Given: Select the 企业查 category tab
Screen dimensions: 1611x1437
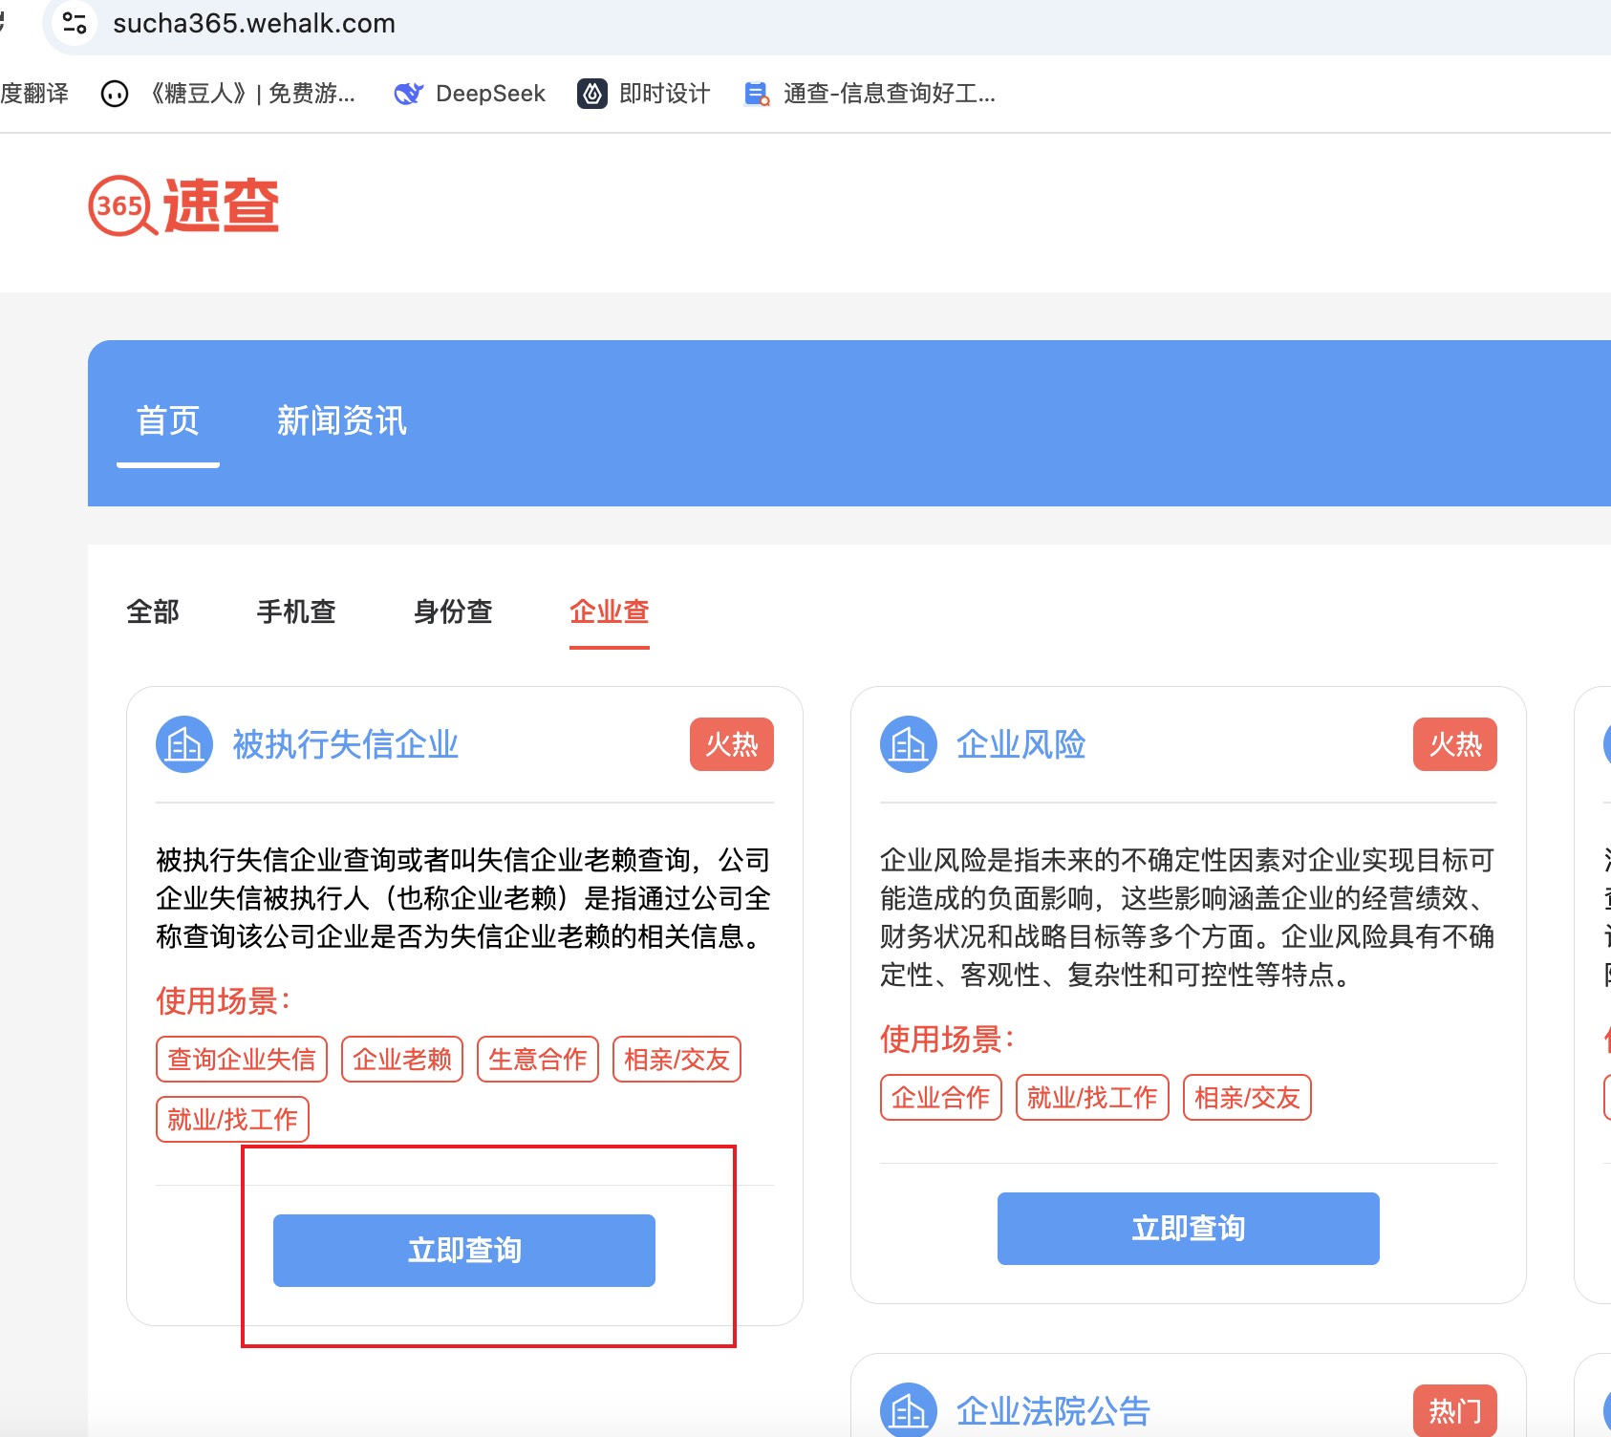Looking at the screenshot, I should [609, 611].
